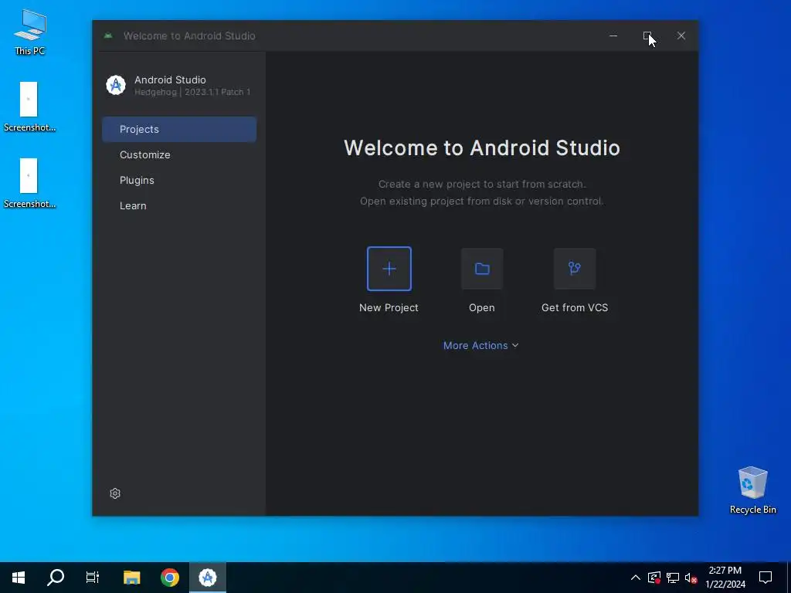The width and height of the screenshot is (791, 593).
Task: Click the network tray icon
Action: [x=673, y=578]
